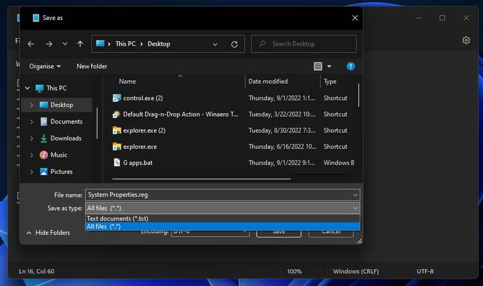Choose Text documents (*.txt) option
Image resolution: width=483 pixels, height=286 pixels.
222,218
